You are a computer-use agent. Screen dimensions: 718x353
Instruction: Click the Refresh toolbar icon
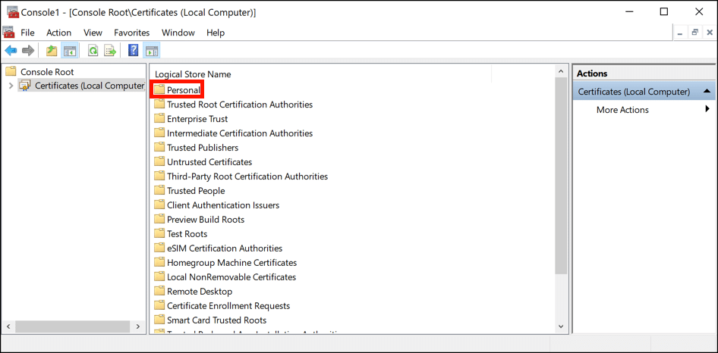point(93,51)
